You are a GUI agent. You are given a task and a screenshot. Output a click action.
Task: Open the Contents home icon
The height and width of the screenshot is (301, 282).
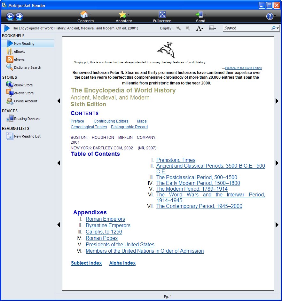(x=84, y=14)
